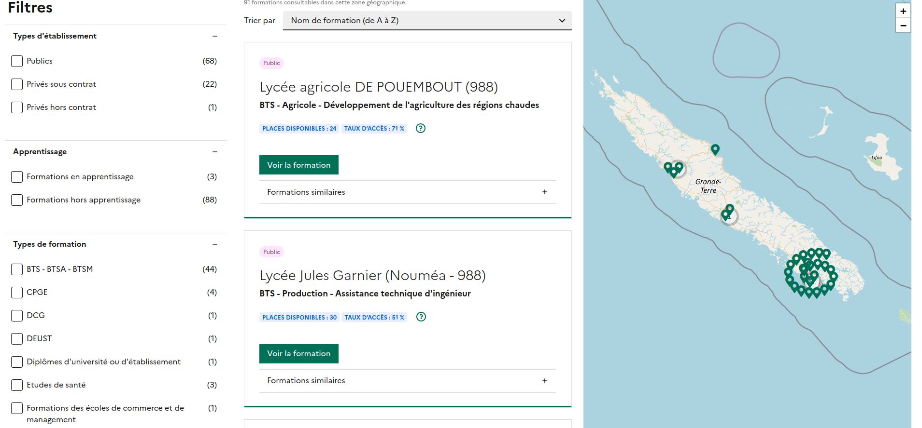The width and height of the screenshot is (922, 428).
Task: Zoom in on the map
Action: coord(903,11)
